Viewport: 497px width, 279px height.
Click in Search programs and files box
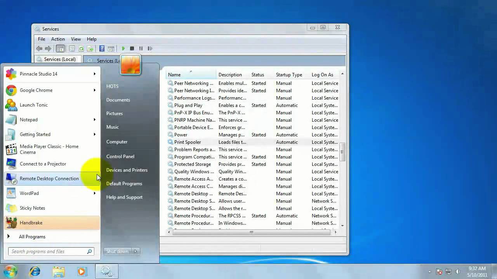tap(51, 251)
